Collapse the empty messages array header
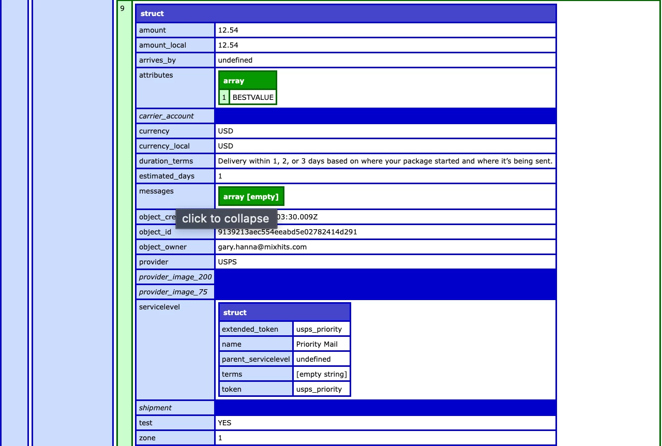Screen dimensions: 662x446 click(x=251, y=197)
